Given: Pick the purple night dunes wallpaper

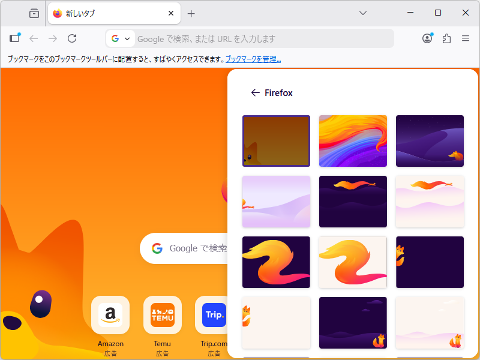Looking at the screenshot, I should [x=430, y=141].
